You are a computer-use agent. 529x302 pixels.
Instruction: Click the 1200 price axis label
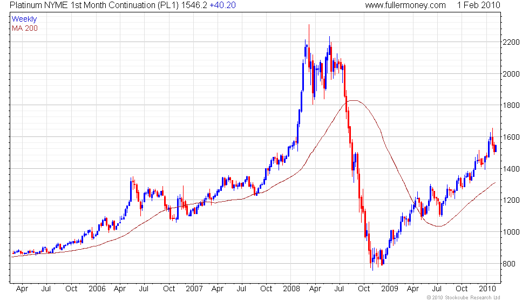[511, 200]
